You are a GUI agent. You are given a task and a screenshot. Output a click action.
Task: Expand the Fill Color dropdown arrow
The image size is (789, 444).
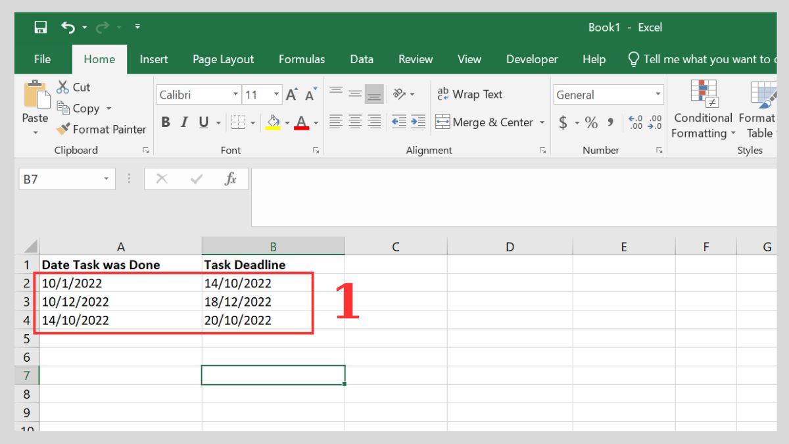285,122
